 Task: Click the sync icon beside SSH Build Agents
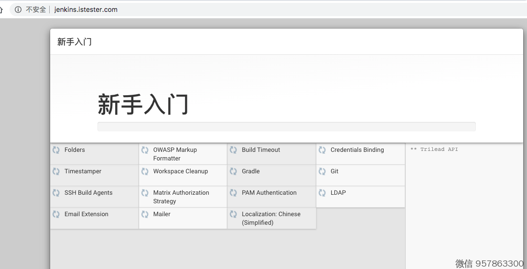(56, 193)
